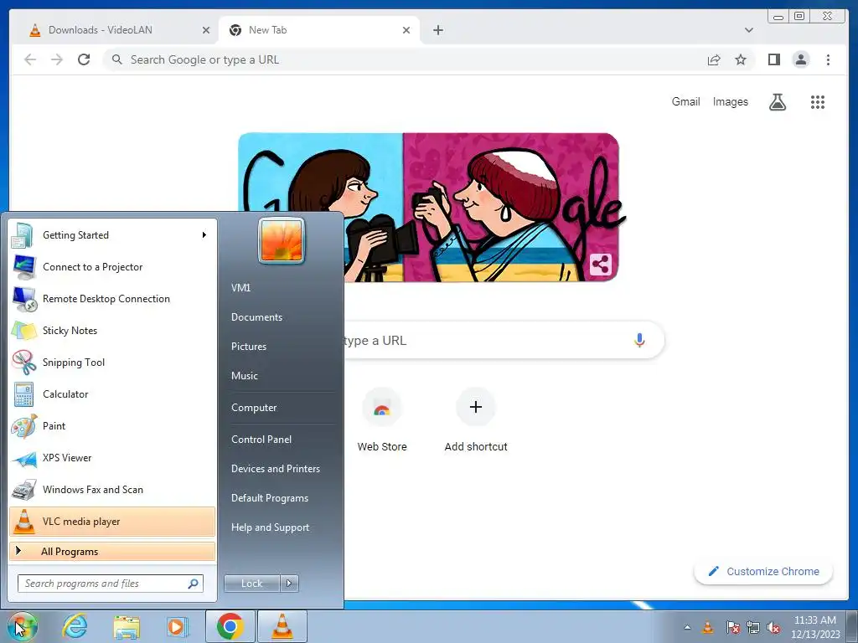858x643 pixels.
Task: Open Windows Explorer folder on taskbar
Action: pos(127,626)
